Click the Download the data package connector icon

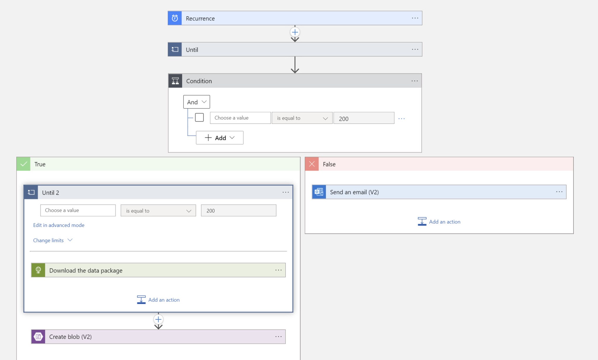tap(38, 270)
